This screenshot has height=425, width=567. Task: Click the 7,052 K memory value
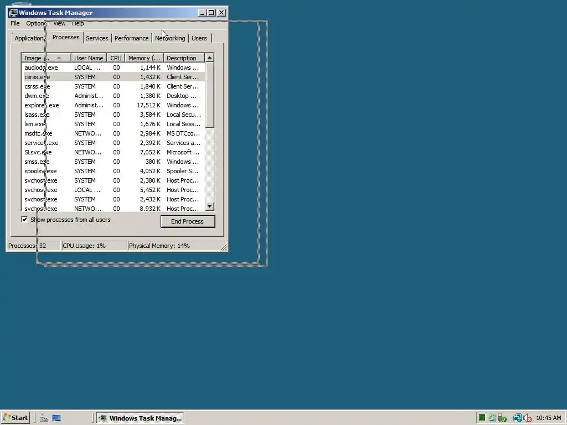[150, 152]
